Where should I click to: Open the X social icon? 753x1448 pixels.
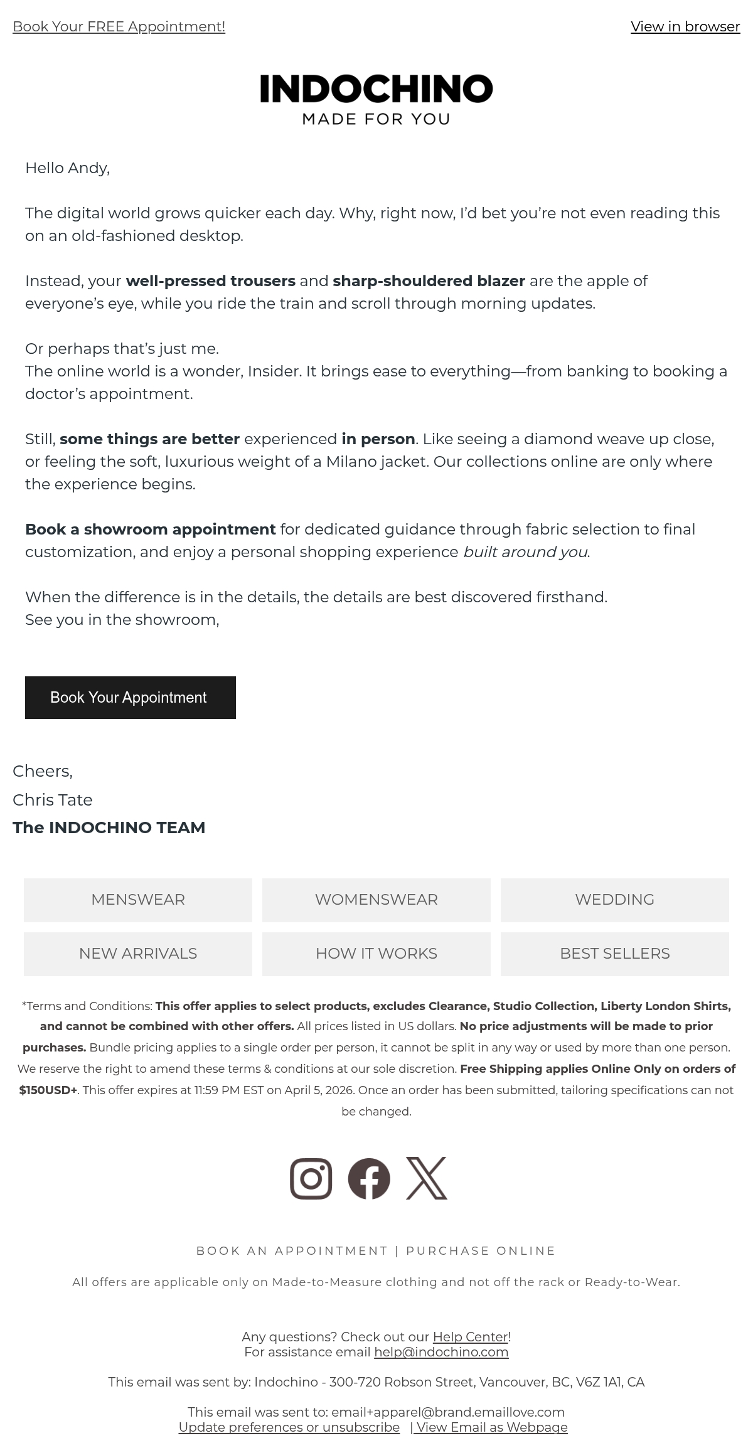427,1178
